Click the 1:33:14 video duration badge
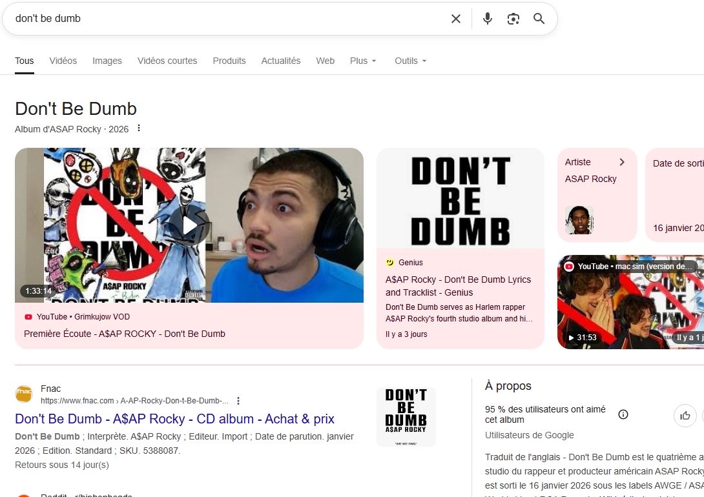The image size is (704, 497). (38, 290)
